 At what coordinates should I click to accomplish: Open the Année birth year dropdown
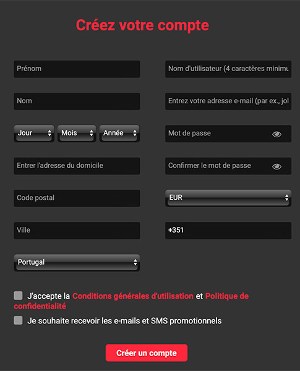(x=119, y=134)
